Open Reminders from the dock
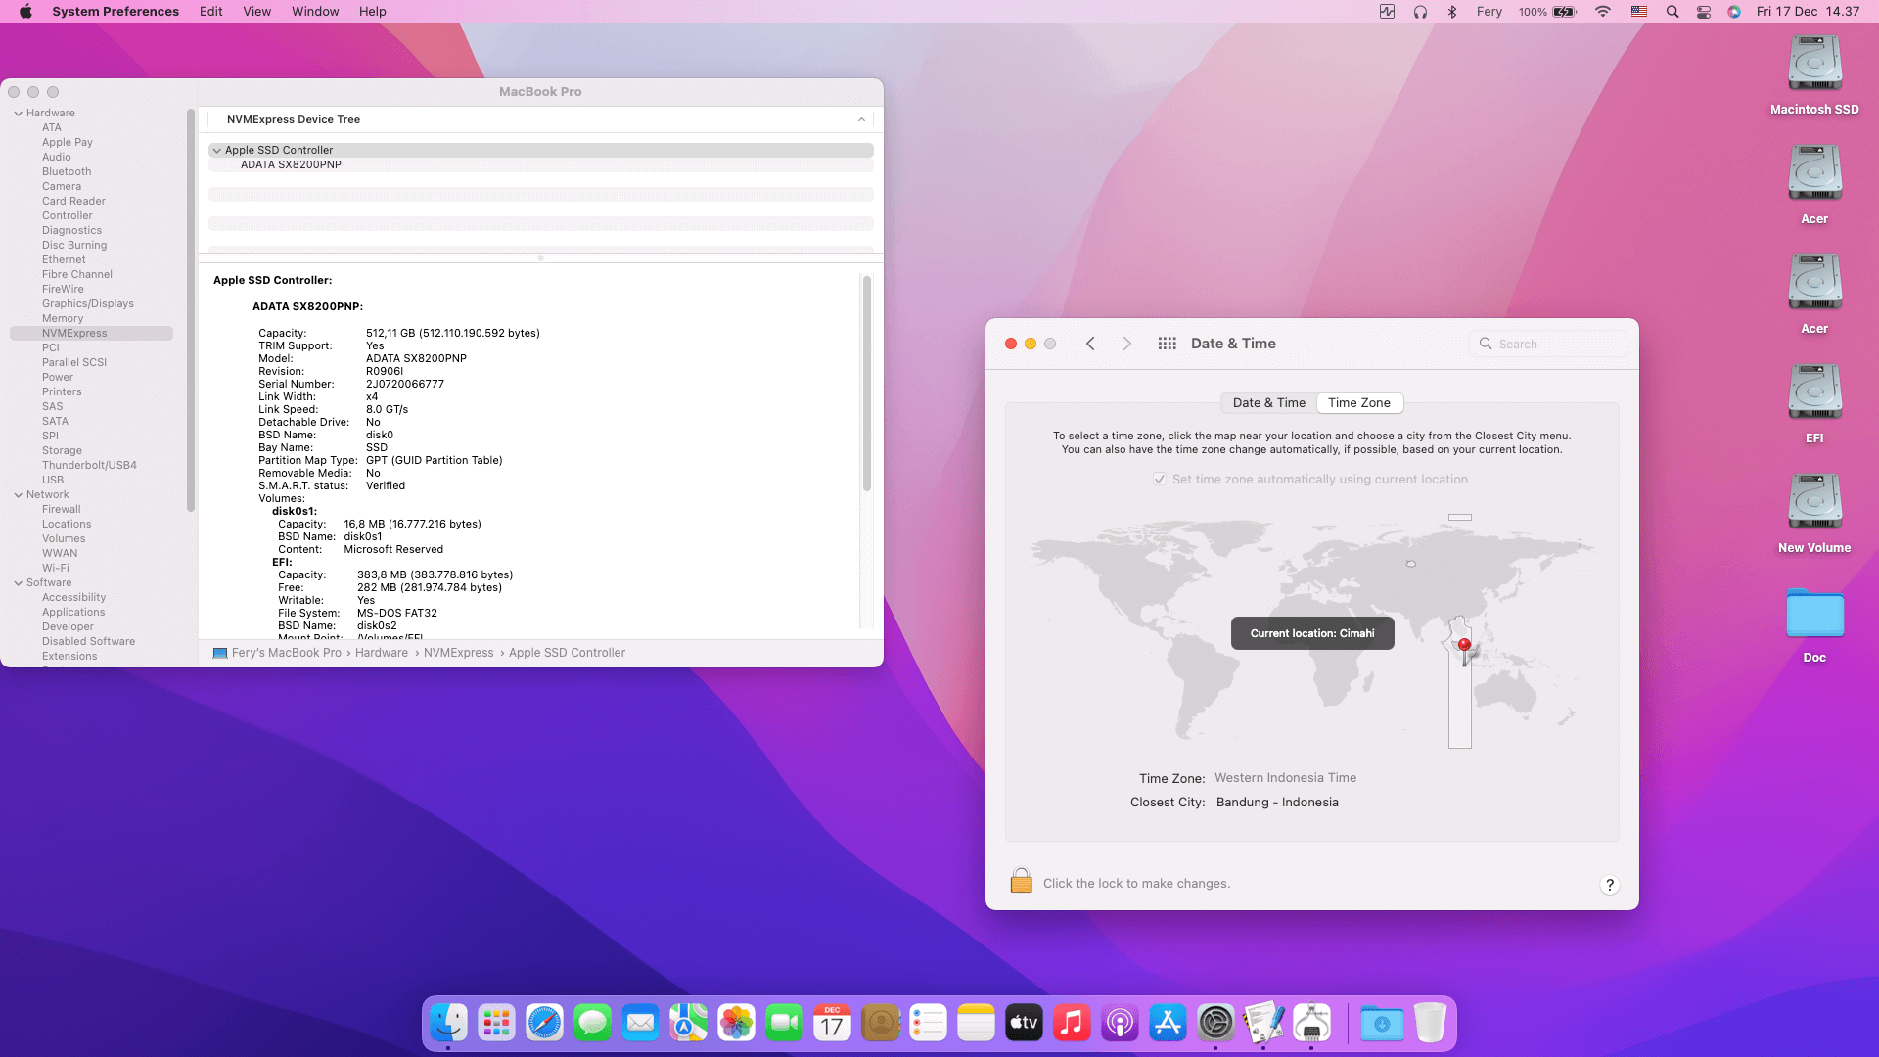 (929, 1024)
